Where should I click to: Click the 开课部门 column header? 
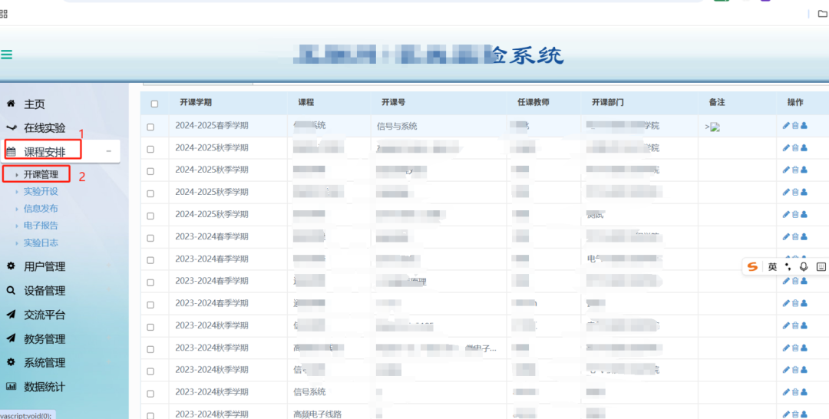(608, 103)
